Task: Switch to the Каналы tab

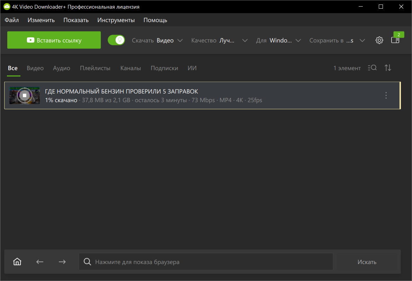Action: 131,68
